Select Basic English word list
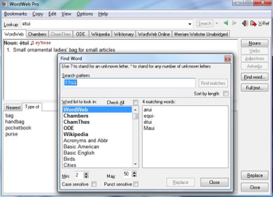This screenshot has height=197, width=273. 97,153
